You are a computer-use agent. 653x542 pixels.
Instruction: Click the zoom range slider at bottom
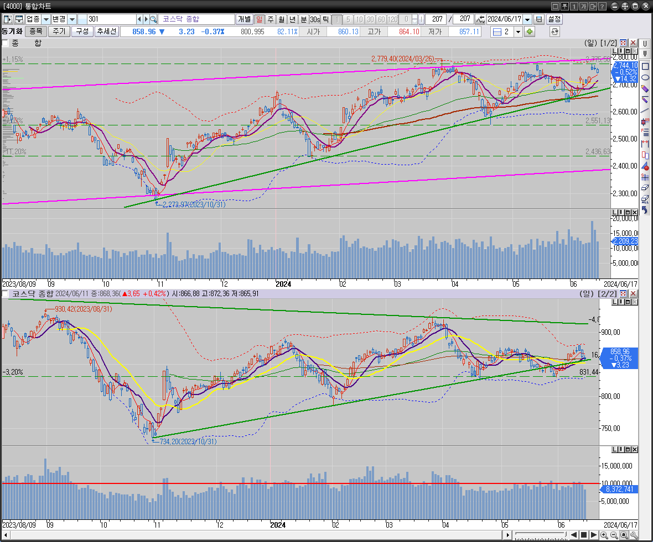coord(540,535)
